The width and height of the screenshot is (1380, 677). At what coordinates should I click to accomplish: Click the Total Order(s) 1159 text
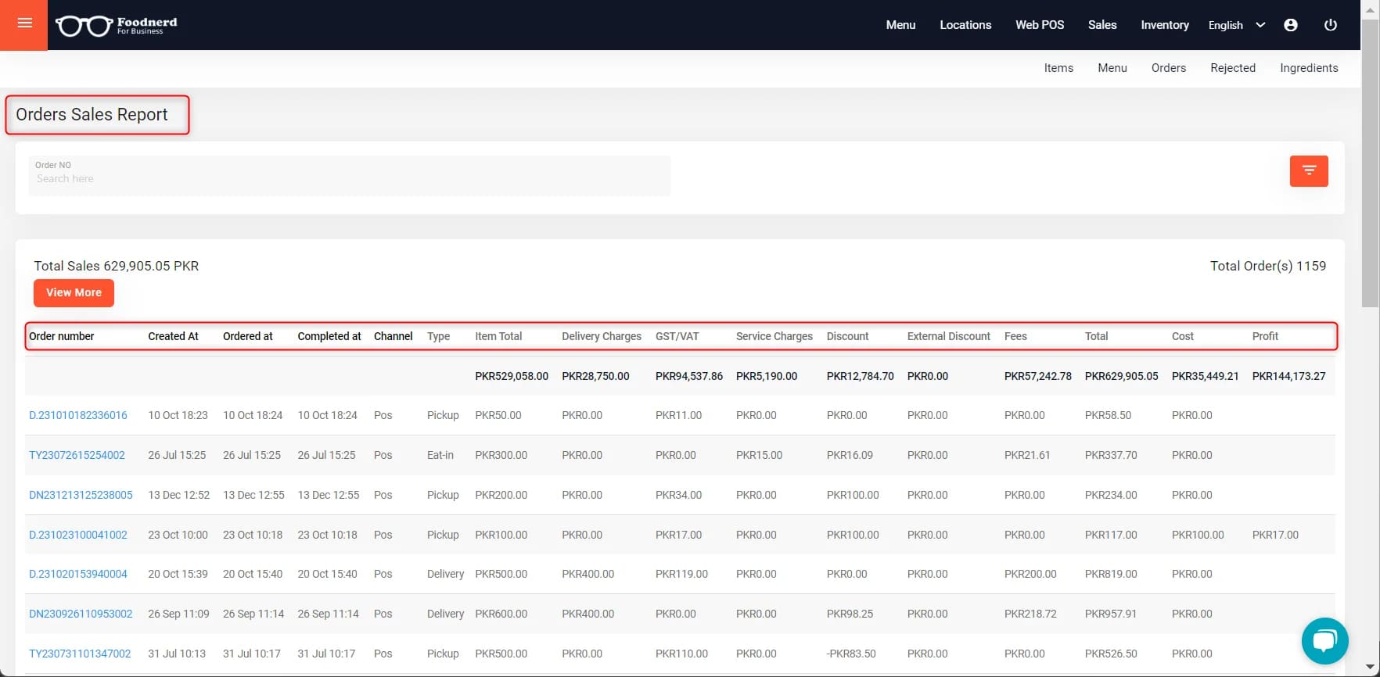[1268, 266]
